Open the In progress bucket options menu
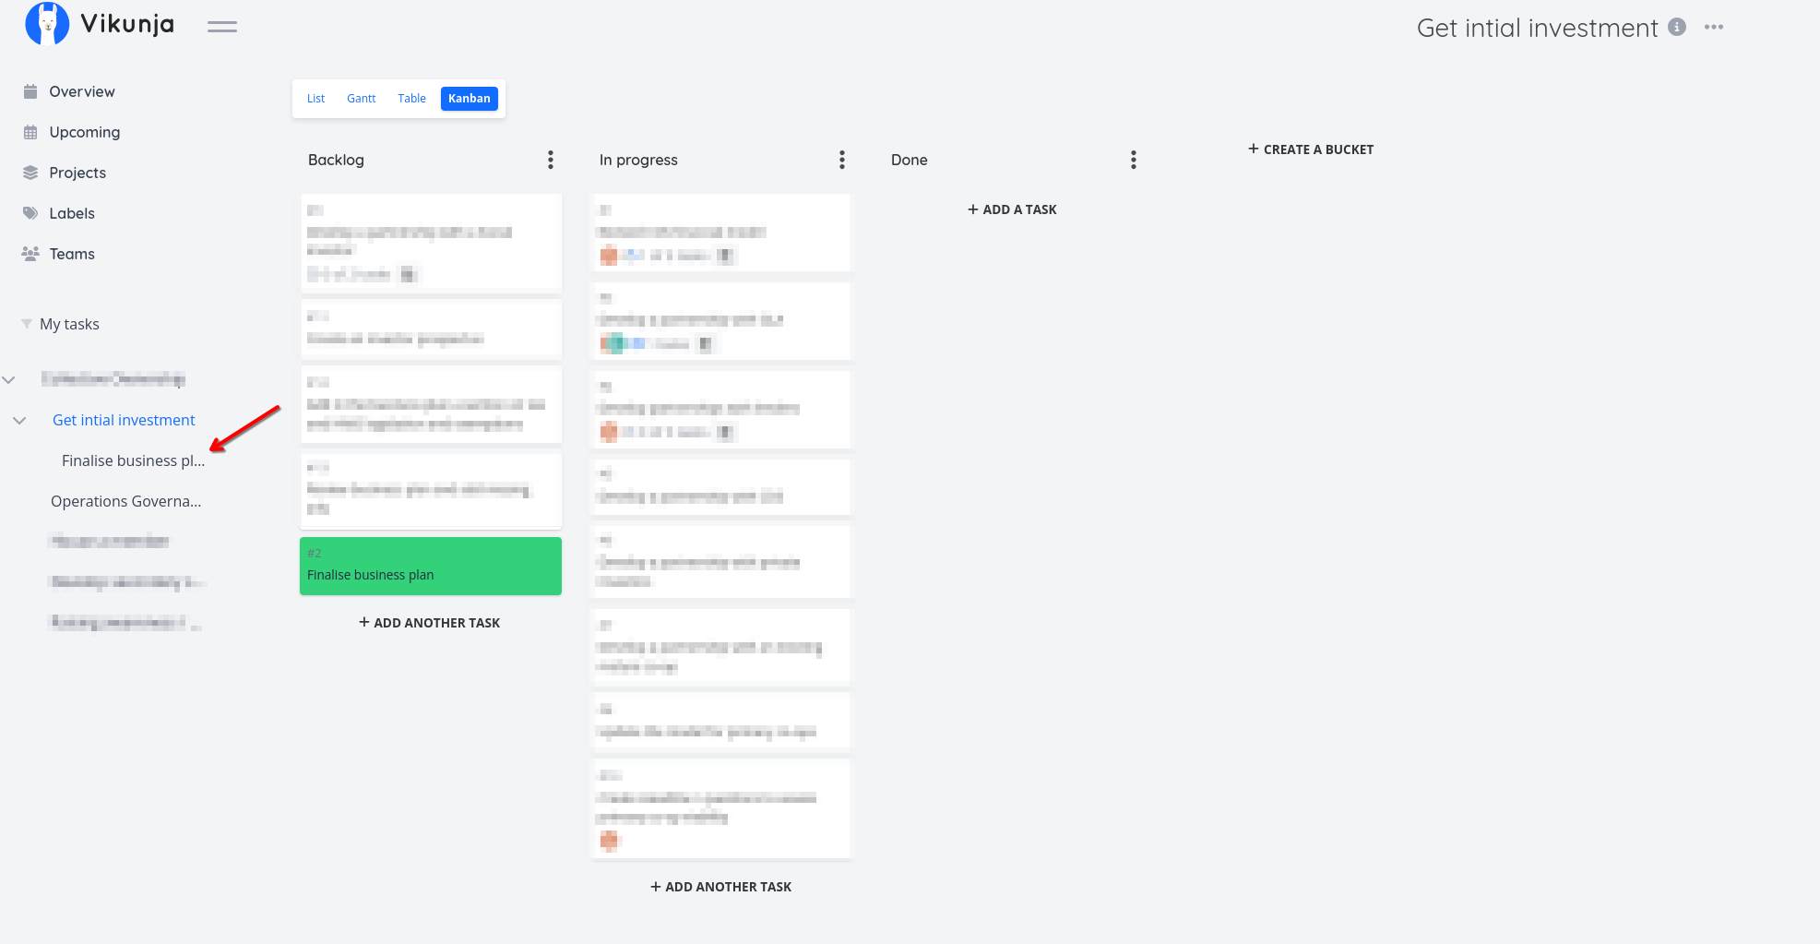 pos(842,160)
